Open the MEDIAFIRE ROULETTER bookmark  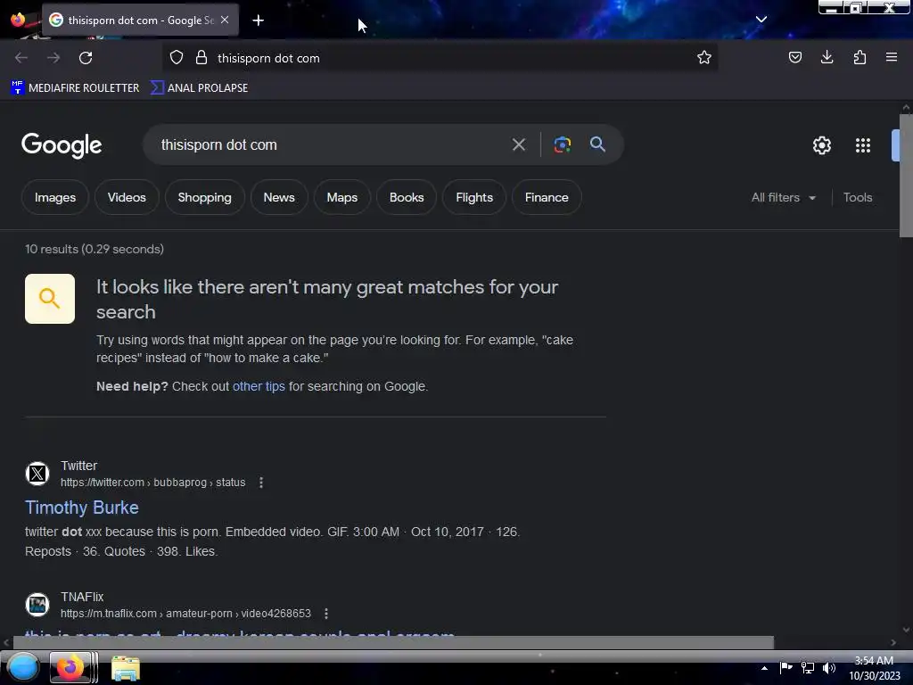coord(75,88)
